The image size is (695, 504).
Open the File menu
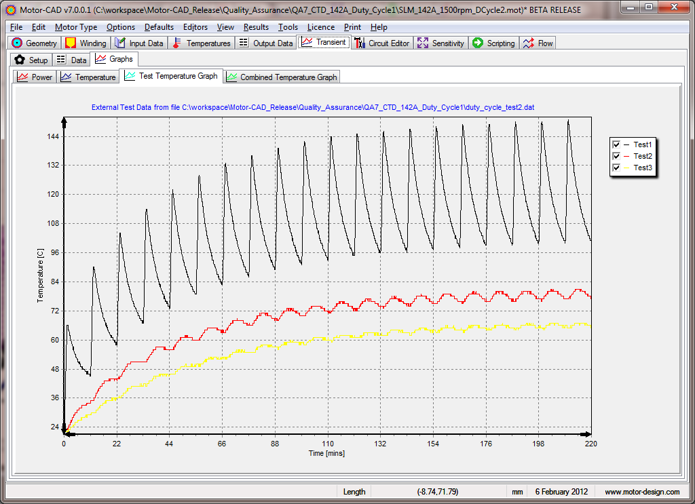16,27
